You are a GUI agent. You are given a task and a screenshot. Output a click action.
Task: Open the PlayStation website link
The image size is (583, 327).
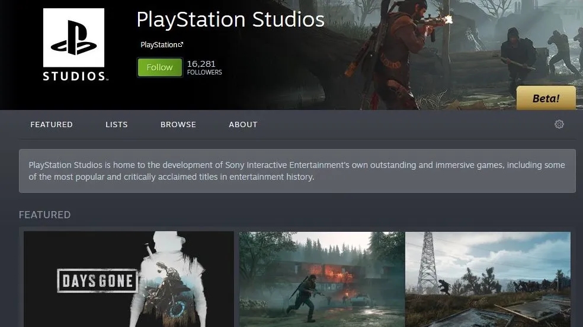pyautogui.click(x=159, y=45)
